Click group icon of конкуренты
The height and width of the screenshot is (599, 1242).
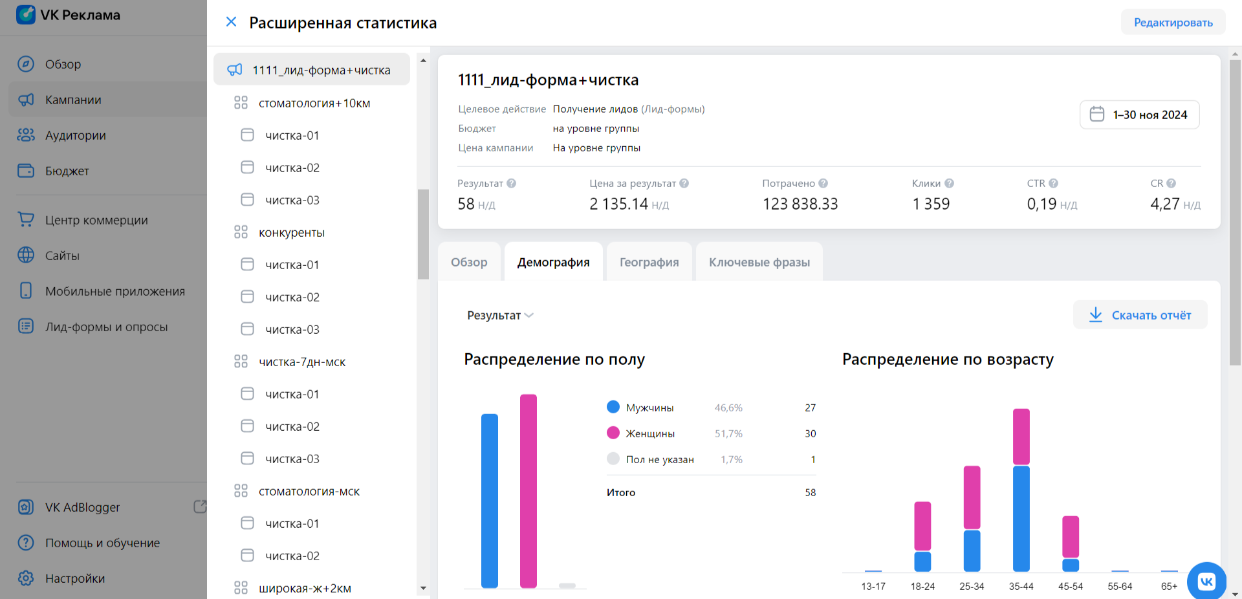pos(241,232)
